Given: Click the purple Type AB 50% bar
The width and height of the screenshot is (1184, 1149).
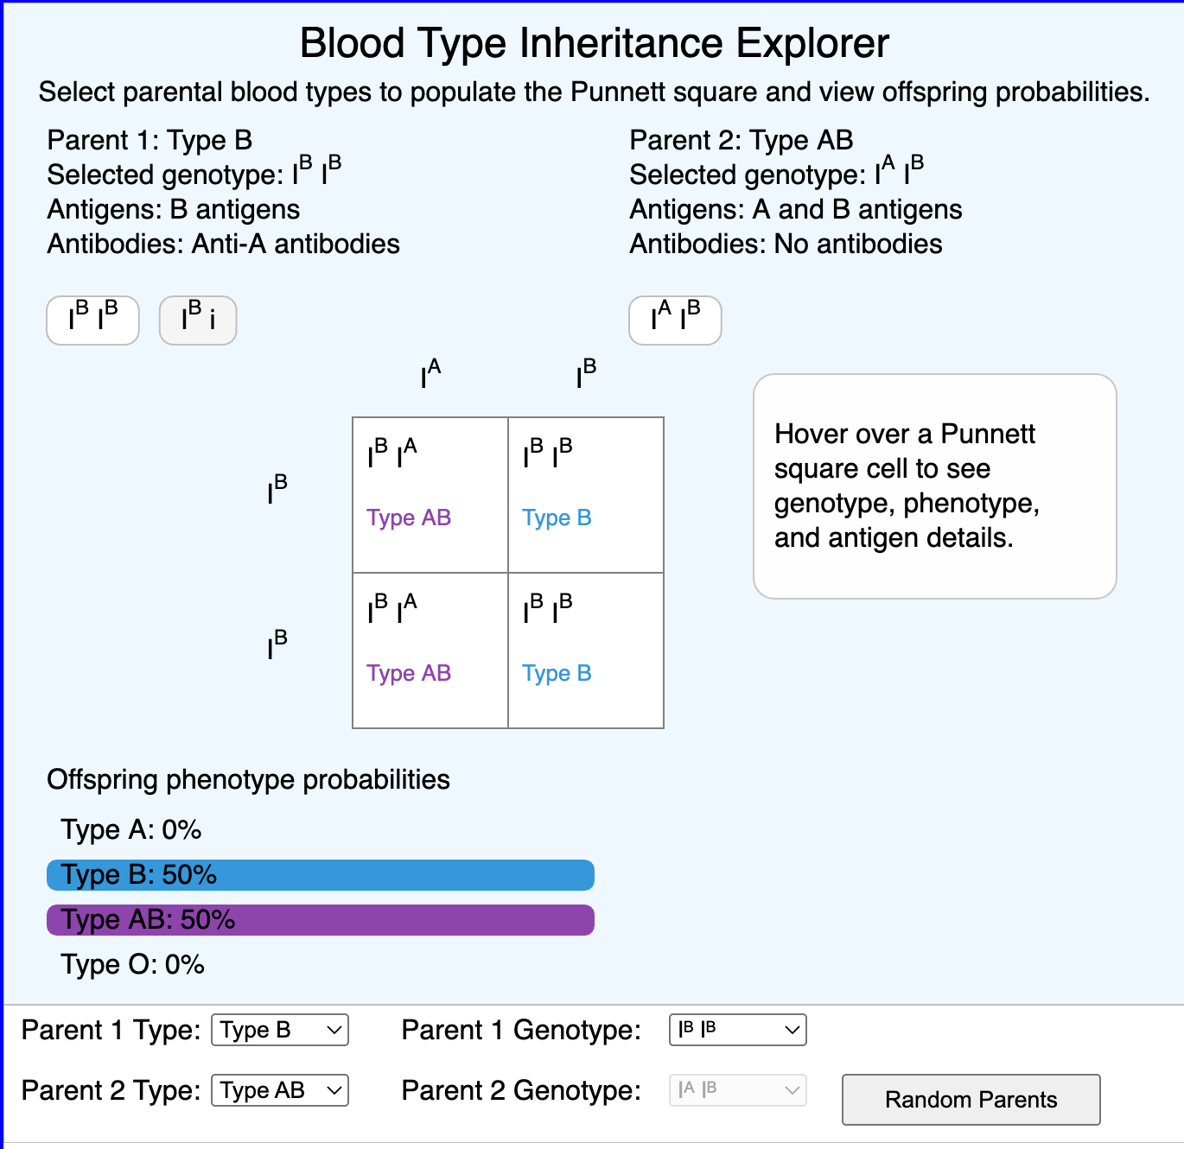Looking at the screenshot, I should 321,920.
